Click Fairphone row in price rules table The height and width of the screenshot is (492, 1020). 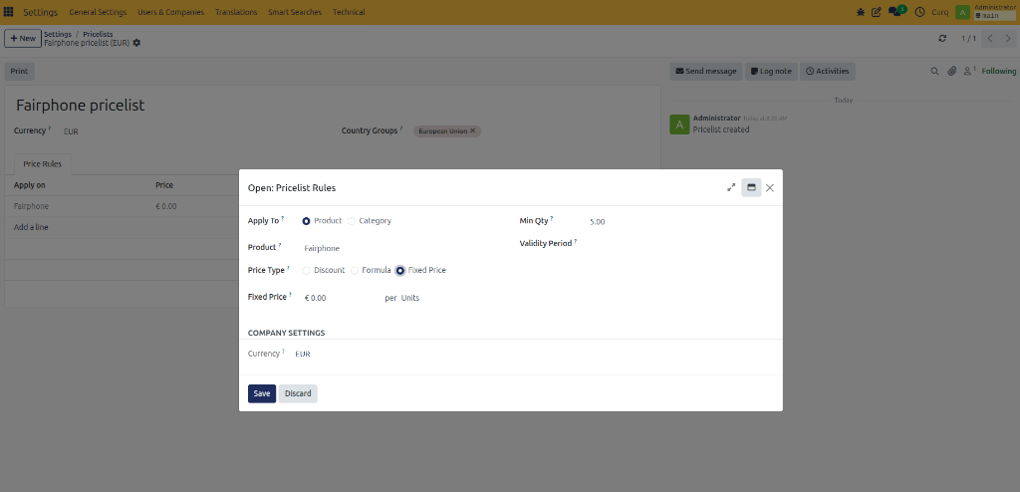[31, 206]
